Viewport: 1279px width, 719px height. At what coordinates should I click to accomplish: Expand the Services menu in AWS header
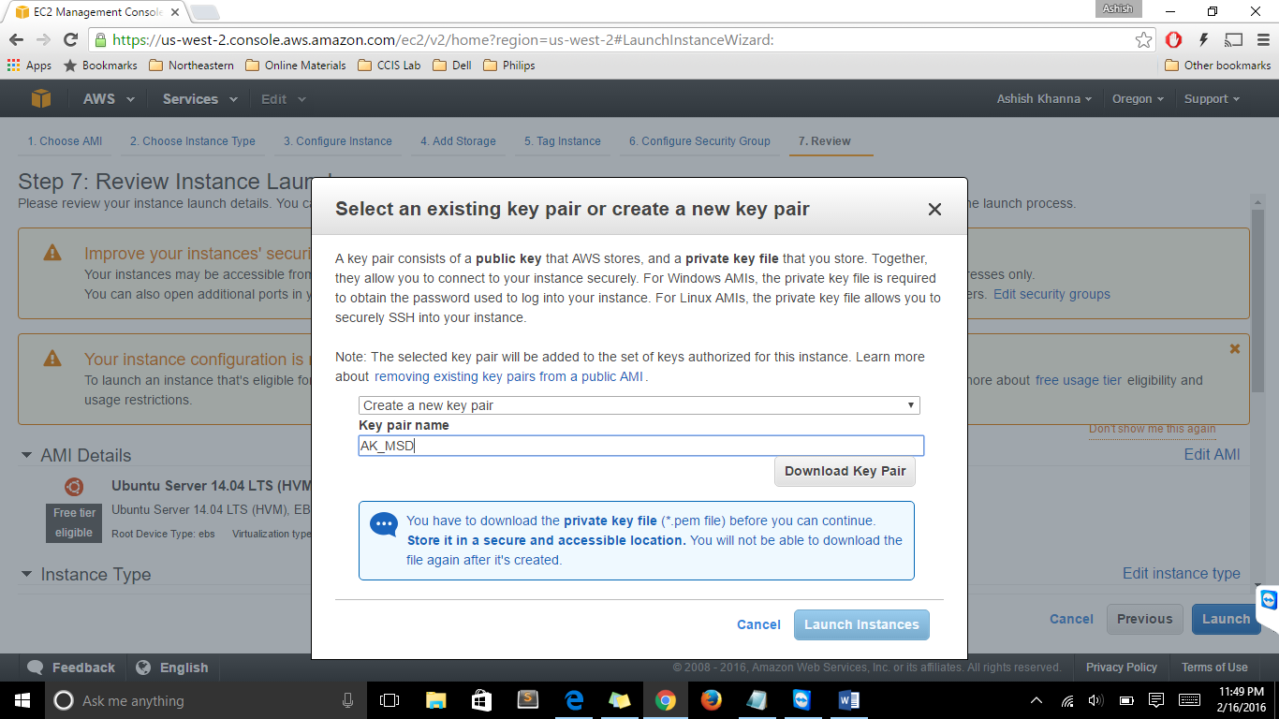tap(199, 99)
